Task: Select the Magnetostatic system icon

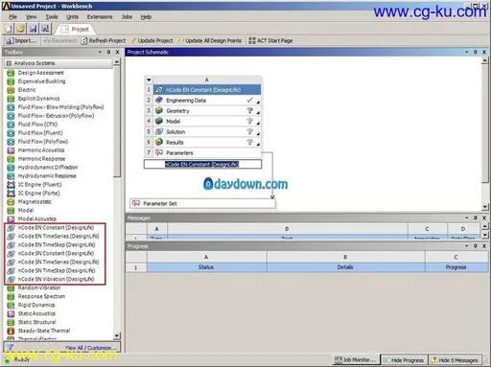Action: tap(11, 202)
